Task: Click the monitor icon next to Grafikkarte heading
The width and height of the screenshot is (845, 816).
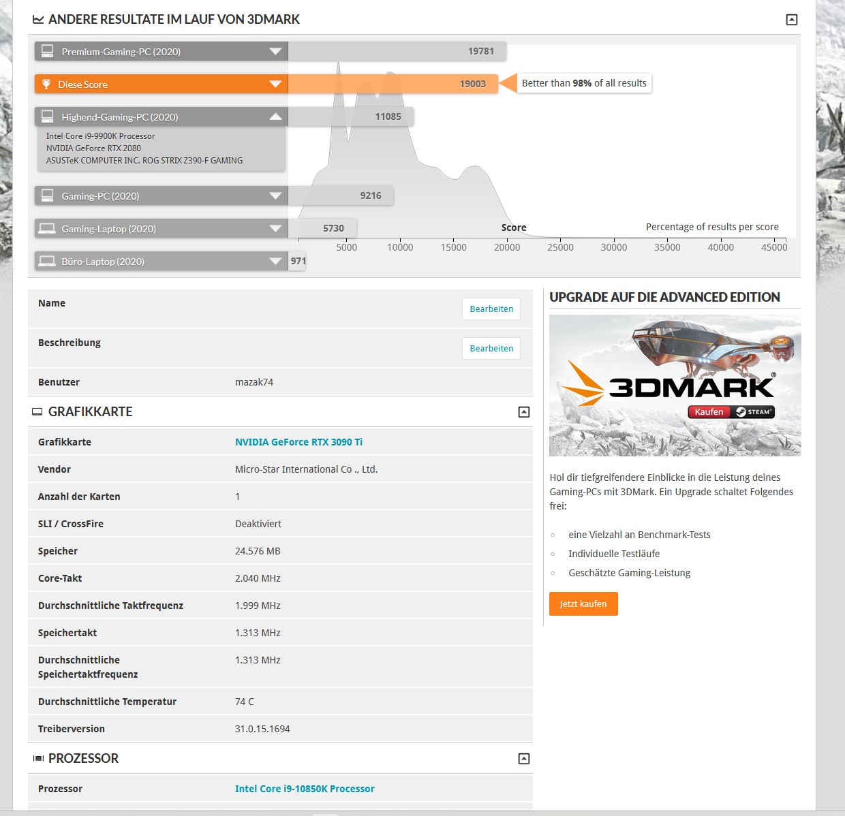Action: [37, 412]
